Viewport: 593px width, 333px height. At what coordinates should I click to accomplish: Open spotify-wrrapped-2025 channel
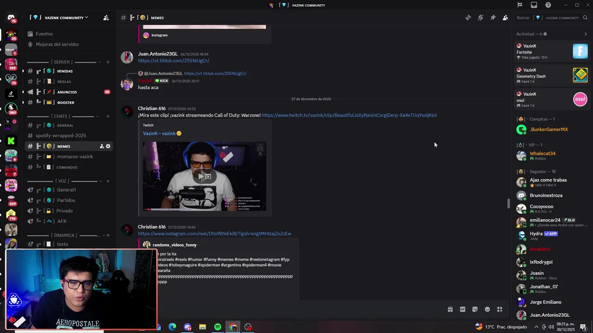coord(68,136)
